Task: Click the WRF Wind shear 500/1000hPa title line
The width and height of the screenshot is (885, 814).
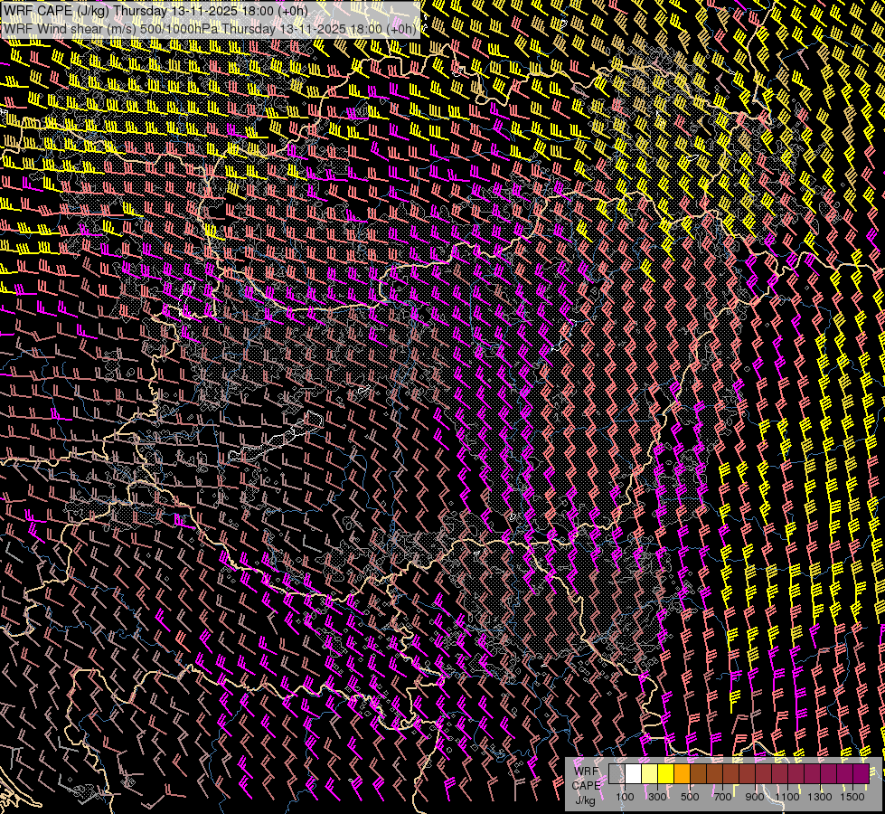Action: pos(210,29)
